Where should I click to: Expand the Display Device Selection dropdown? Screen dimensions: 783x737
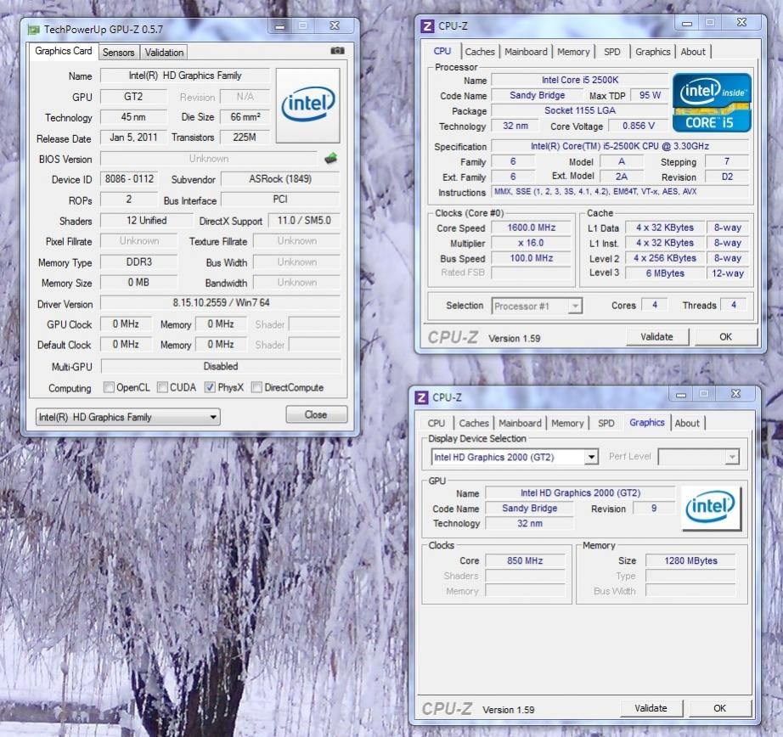point(515,457)
